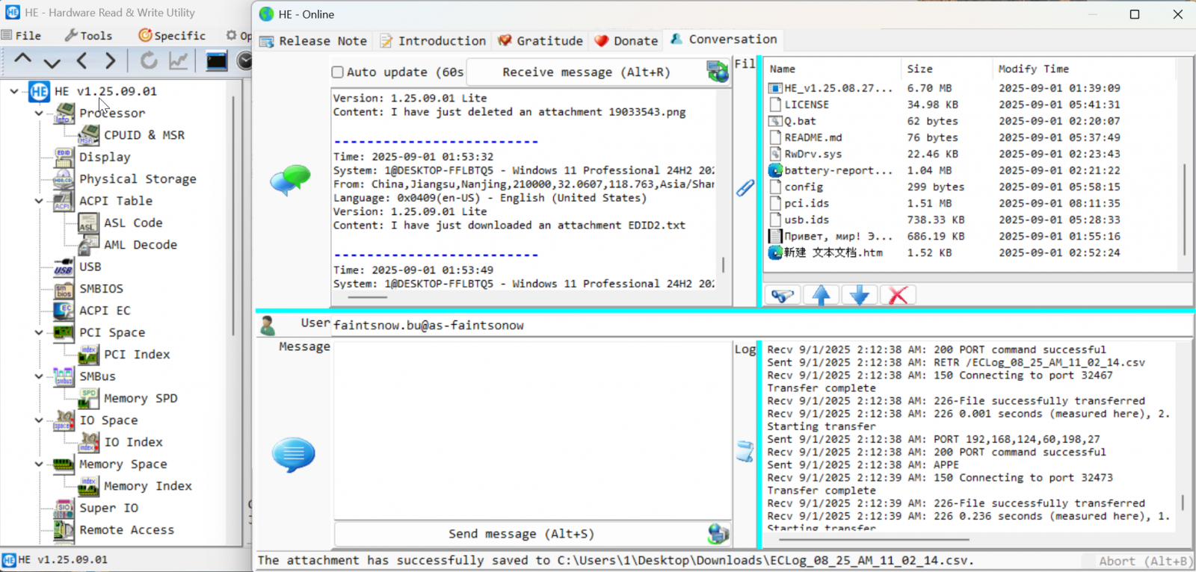Open the console window toolbar icon
The width and height of the screenshot is (1196, 572).
click(x=217, y=60)
